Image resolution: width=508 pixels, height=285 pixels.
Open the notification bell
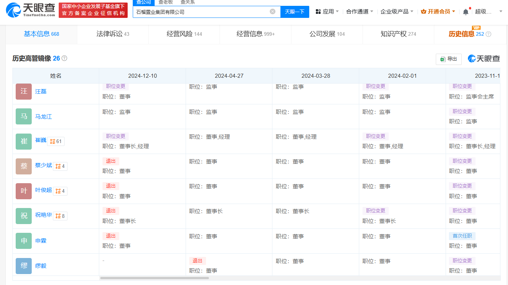click(466, 12)
